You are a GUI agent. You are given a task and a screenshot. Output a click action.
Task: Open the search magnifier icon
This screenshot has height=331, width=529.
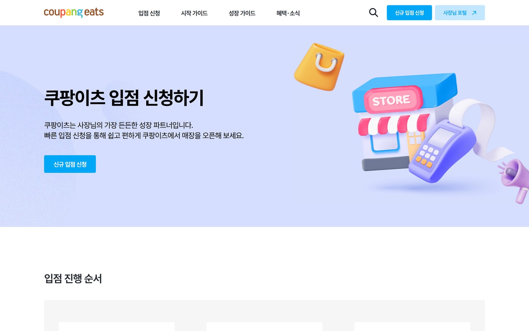[x=373, y=12]
